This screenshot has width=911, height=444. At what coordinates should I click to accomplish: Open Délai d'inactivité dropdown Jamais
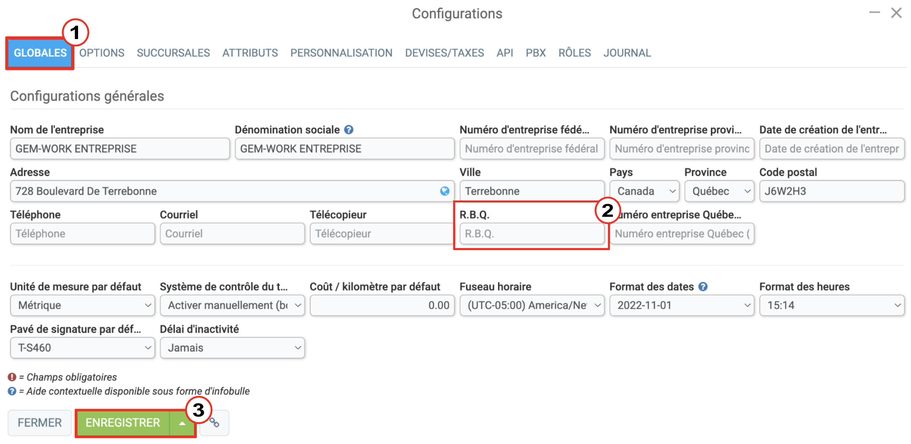[x=232, y=348]
